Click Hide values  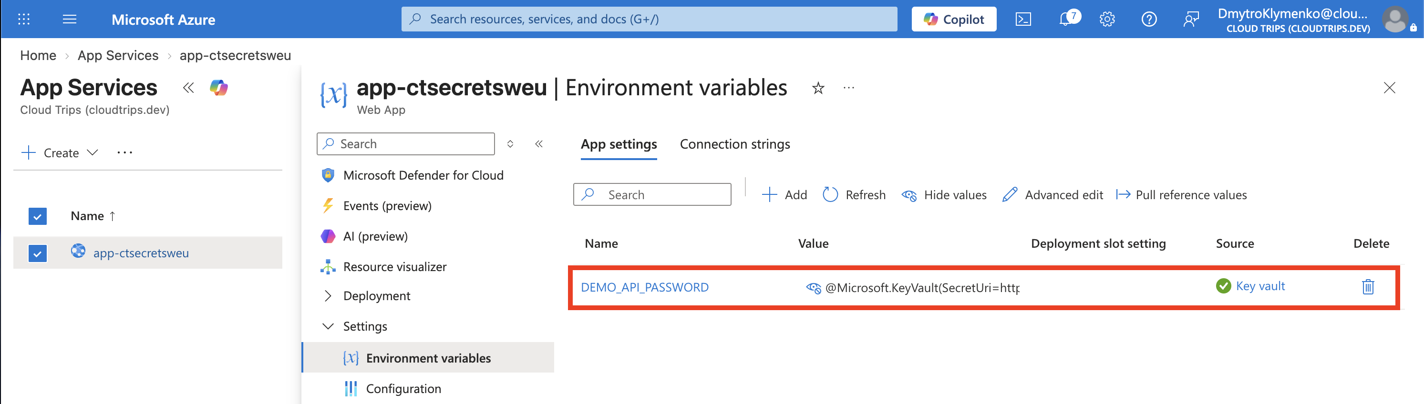944,195
